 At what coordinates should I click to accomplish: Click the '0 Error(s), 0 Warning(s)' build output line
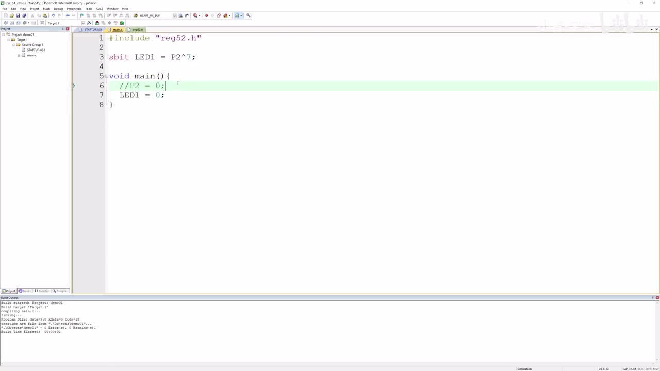point(48,328)
